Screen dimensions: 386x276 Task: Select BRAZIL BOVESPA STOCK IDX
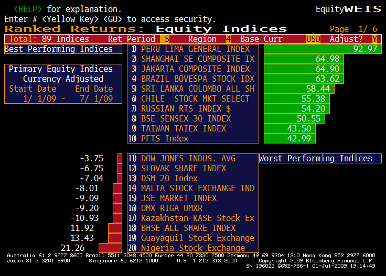(193, 79)
